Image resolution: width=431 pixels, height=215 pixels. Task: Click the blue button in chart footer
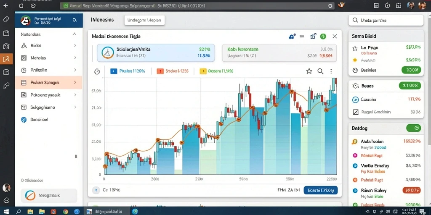[x=320, y=190]
